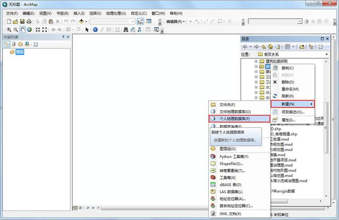Expand the 新建(N) submenu arrow
Screen dimensions: 339x220
(x=311, y=104)
